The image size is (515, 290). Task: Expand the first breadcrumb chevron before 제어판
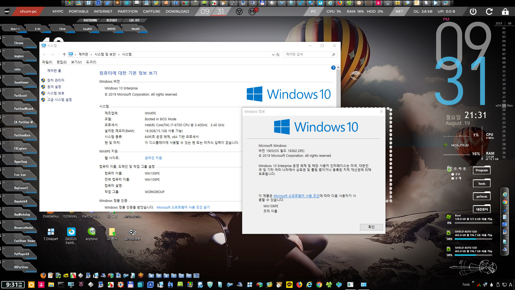[76, 55]
